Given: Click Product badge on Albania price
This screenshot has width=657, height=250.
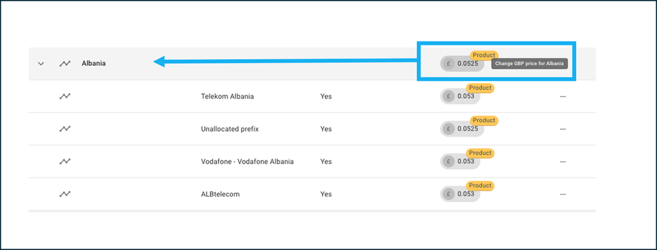Looking at the screenshot, I should 484,55.
